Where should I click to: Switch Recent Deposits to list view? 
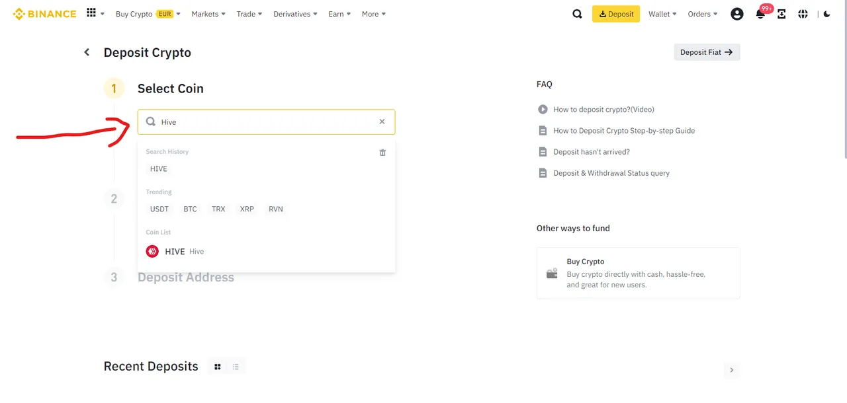[236, 367]
